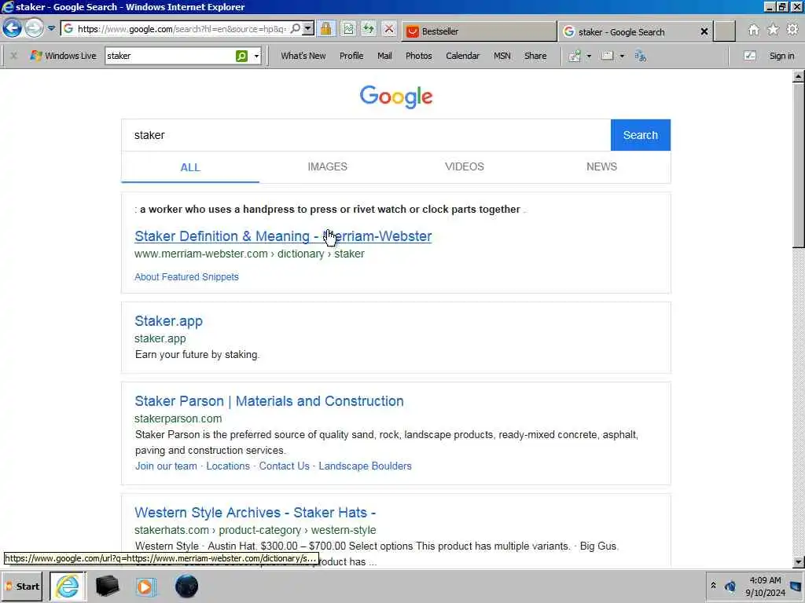This screenshot has width=805, height=603.
Task: Click the browser Forward arrow button
Action: pyautogui.click(x=35, y=27)
